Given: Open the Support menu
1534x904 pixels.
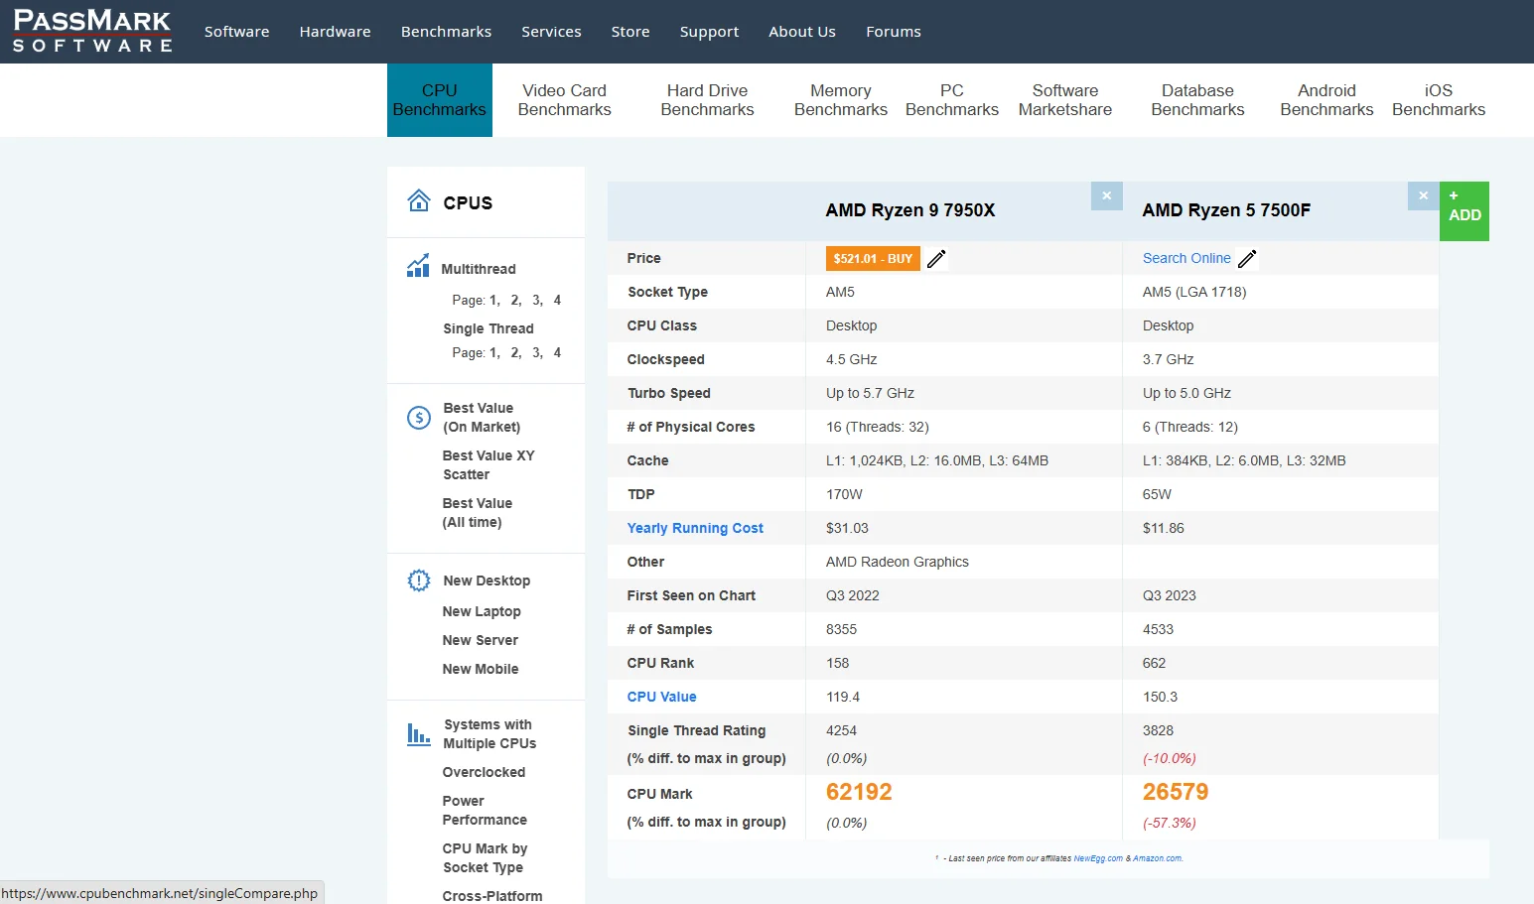Looking at the screenshot, I should click(x=709, y=32).
